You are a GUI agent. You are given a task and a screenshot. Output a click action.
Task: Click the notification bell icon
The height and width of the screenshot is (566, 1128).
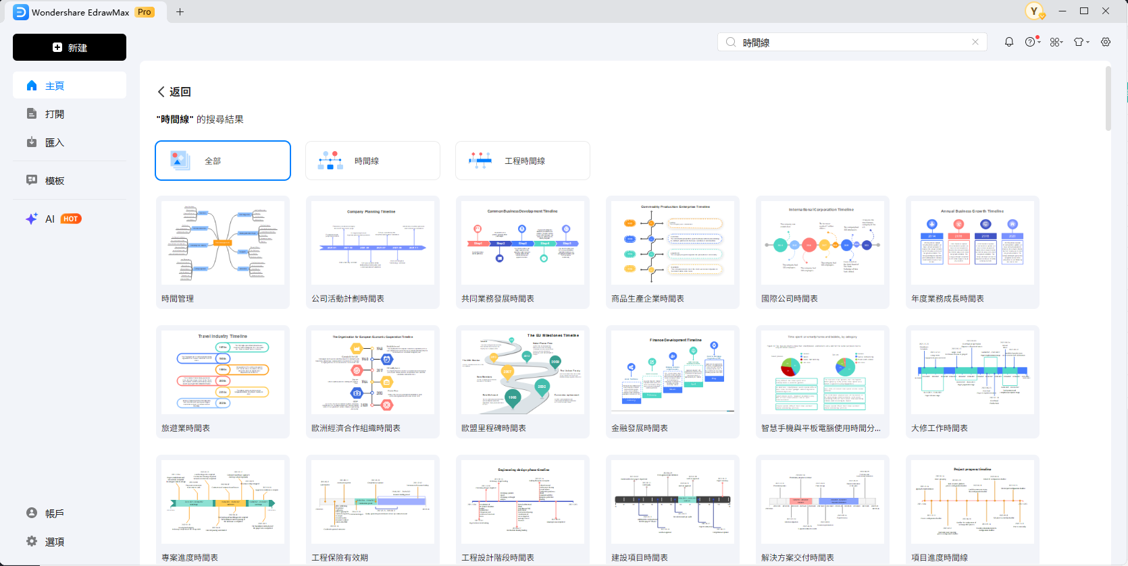click(1008, 42)
